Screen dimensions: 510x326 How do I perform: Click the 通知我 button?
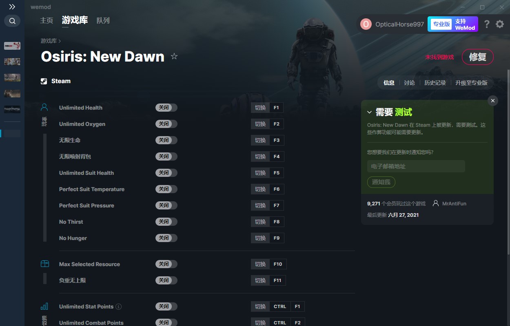coord(381,182)
